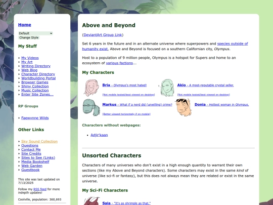Open the Browser Games link
Viewport: 273px width, 205px height.
(35, 82)
